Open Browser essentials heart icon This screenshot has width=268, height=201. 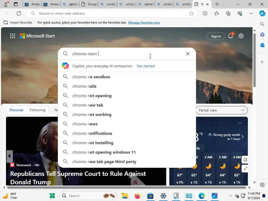[x=240, y=13]
